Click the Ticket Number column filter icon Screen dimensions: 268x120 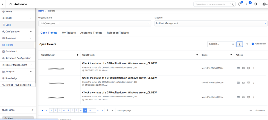tap(78, 55)
